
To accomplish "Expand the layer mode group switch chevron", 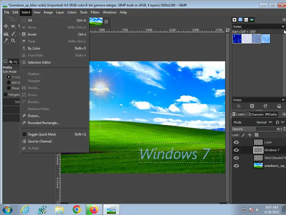I will [283, 122].
